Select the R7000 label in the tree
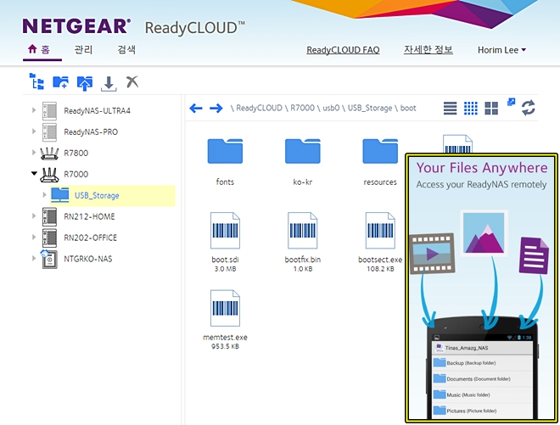Screen dimensions: 560x425 [76, 174]
